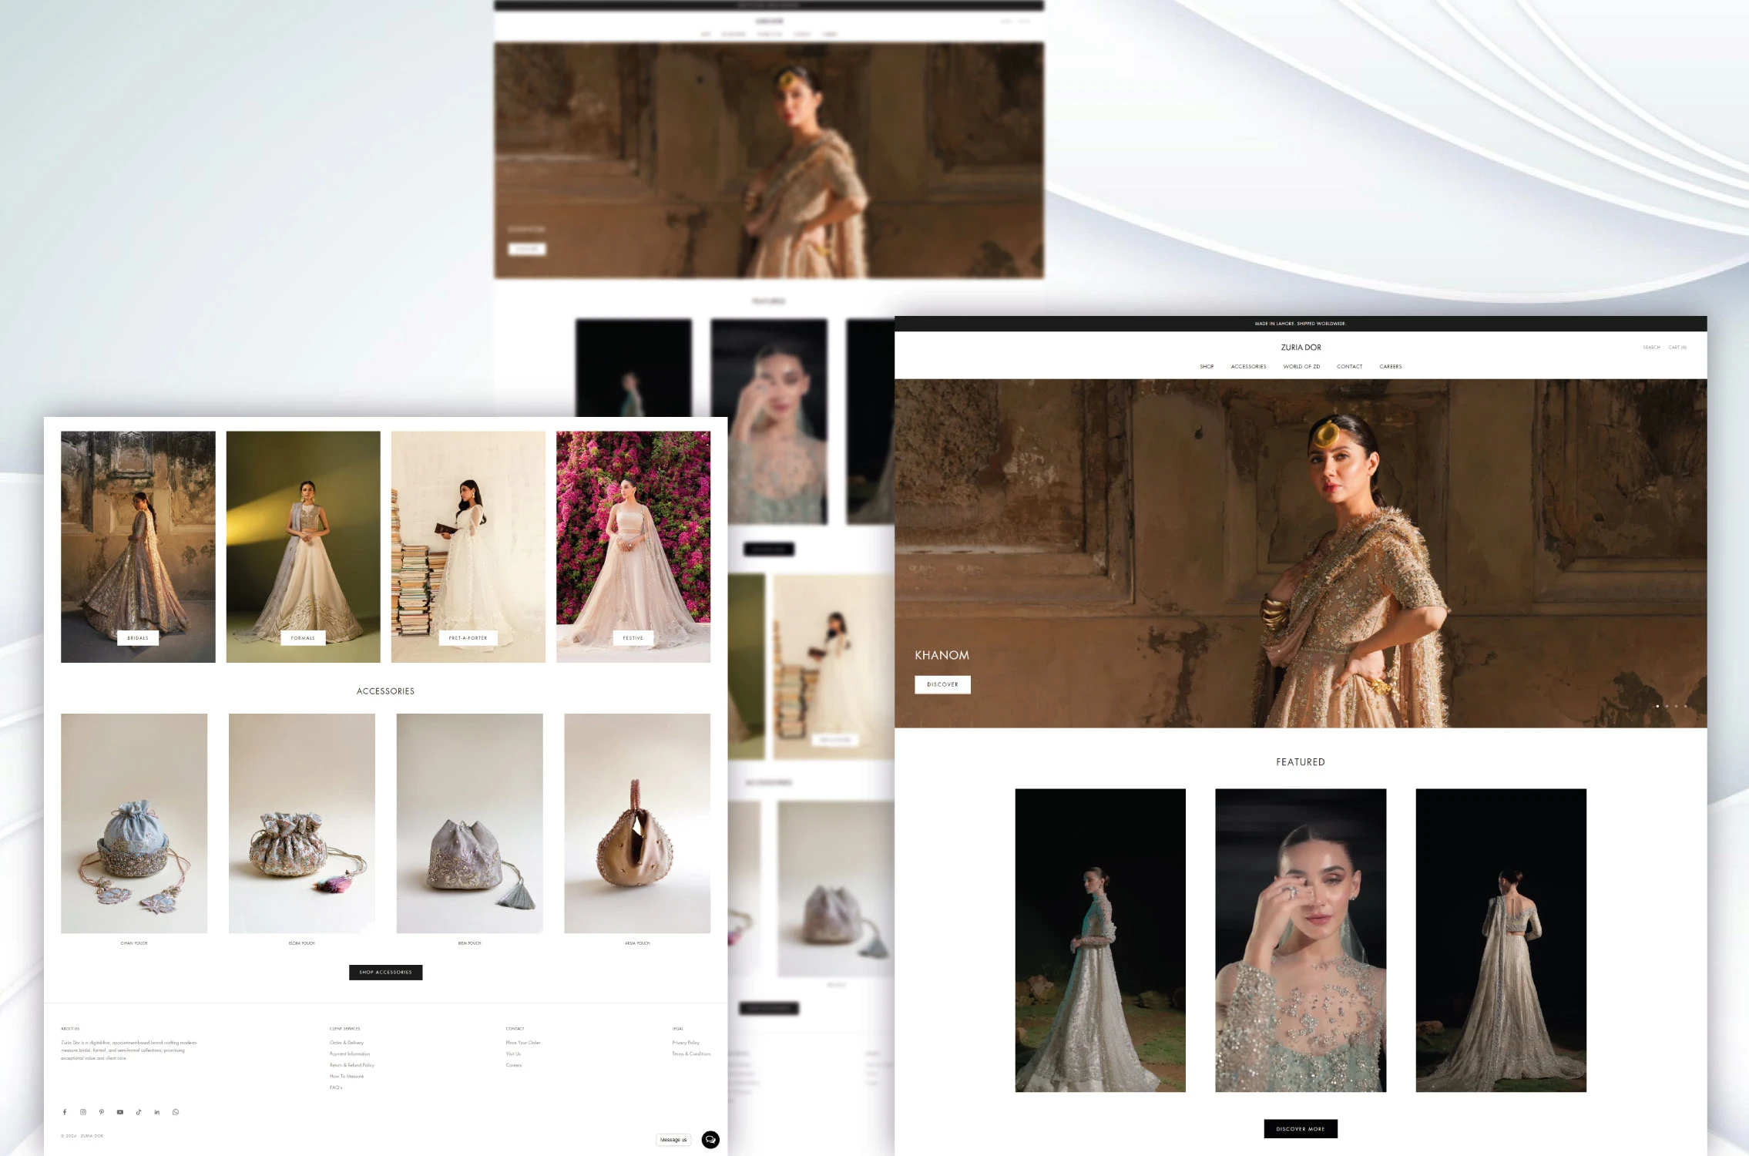Select the first hero slideshow dot
The height and width of the screenshot is (1156, 1749).
1657,706
